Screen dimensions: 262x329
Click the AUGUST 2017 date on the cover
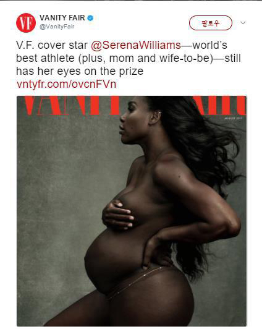click(x=234, y=118)
